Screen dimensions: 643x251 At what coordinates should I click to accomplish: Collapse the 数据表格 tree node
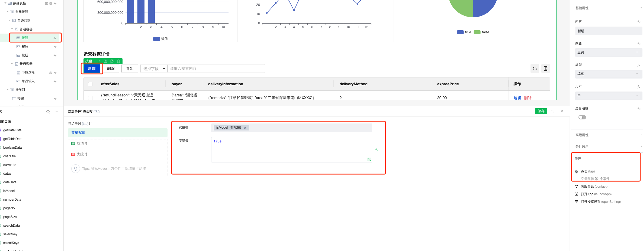point(5,3)
